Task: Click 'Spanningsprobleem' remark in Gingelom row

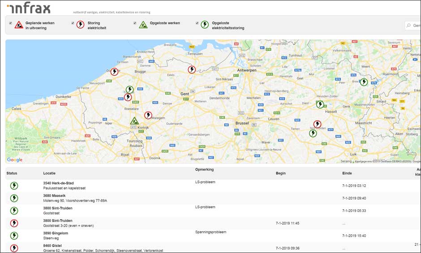Action: (211, 232)
